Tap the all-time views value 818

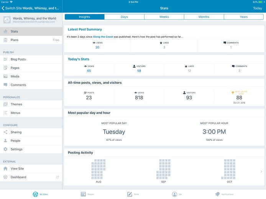pyautogui.click(x=139, y=98)
